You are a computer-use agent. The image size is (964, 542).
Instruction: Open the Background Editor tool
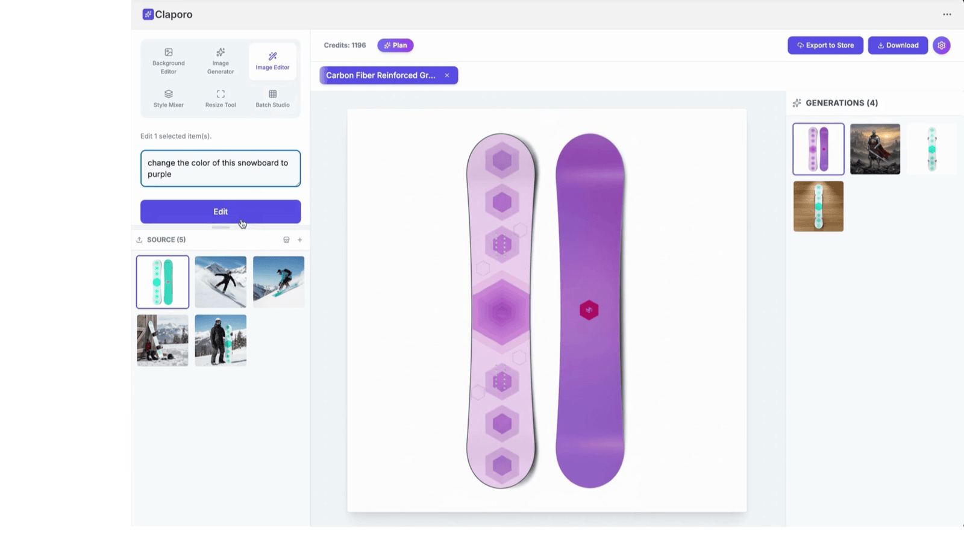coord(168,60)
